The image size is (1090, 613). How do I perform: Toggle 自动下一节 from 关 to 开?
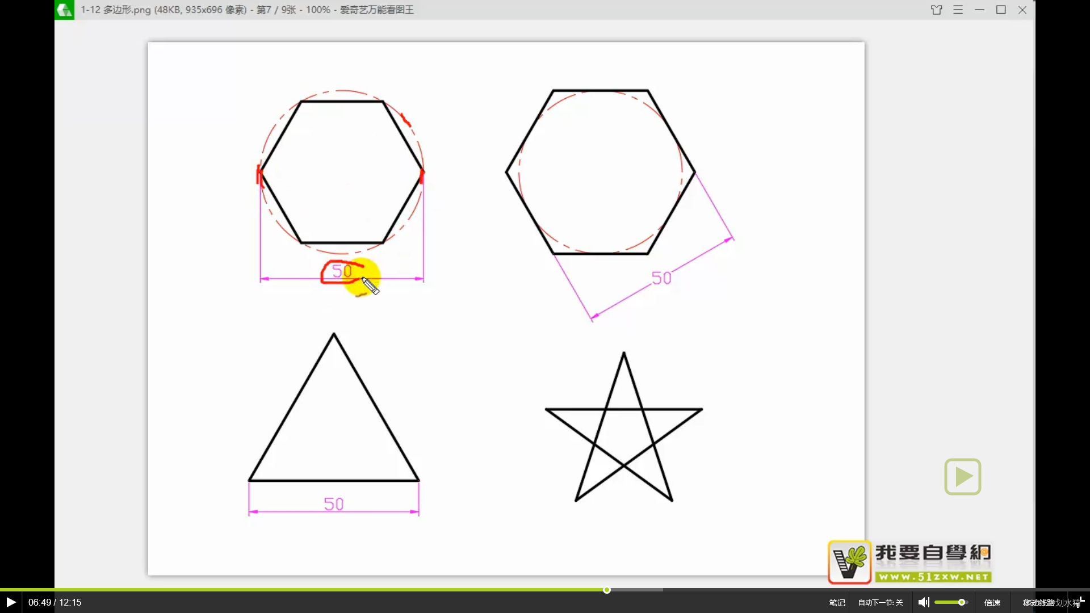(x=881, y=602)
